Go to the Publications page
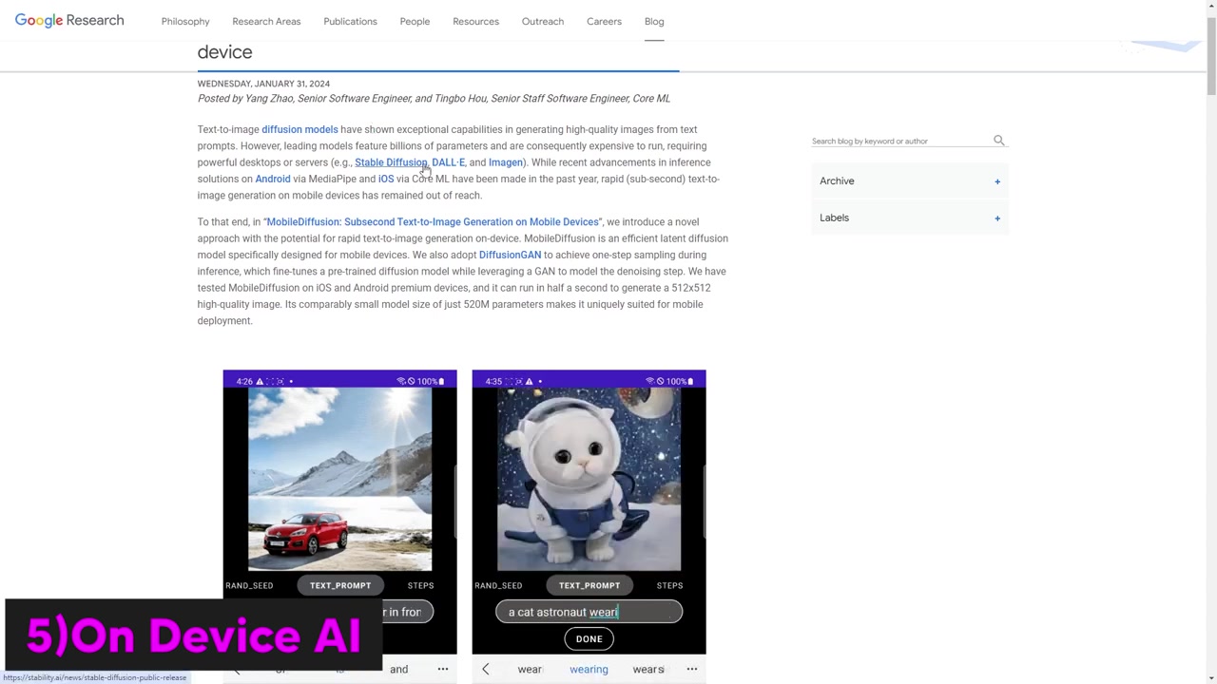1217x684 pixels. (350, 21)
